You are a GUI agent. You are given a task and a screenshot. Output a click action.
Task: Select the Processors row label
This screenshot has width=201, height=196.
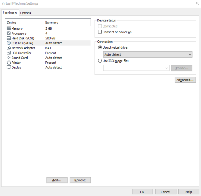[x=19, y=33]
